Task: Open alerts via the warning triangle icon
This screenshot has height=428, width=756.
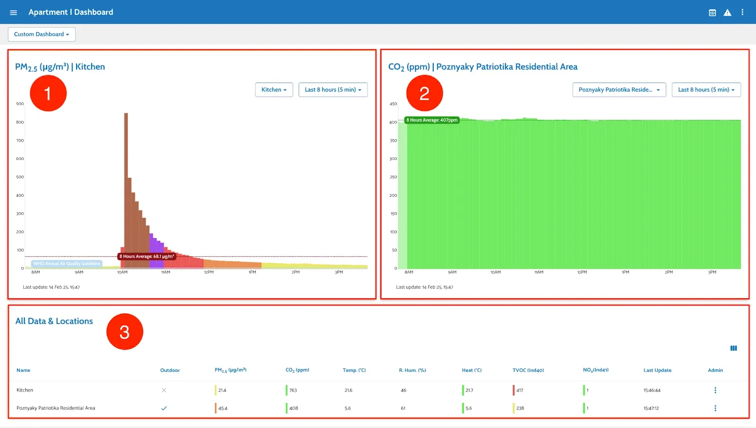Action: (x=727, y=12)
